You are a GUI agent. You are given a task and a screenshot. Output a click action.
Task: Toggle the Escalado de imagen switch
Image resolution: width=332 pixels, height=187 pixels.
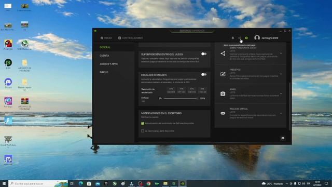pyautogui.click(x=204, y=74)
